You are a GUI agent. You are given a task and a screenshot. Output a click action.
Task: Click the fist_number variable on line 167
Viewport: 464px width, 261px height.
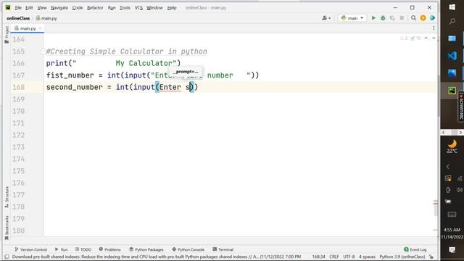coord(70,75)
